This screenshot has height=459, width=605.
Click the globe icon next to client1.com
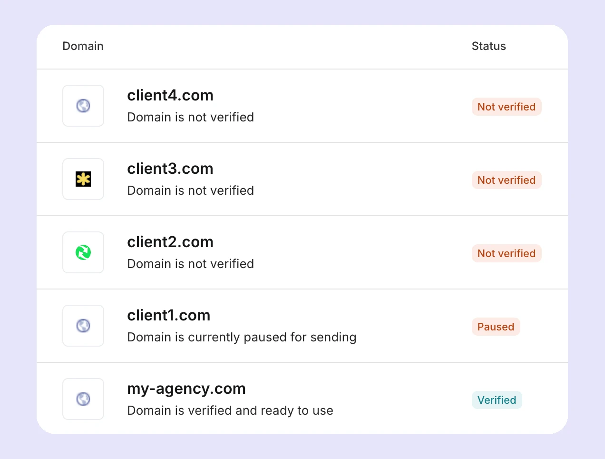[x=83, y=326]
